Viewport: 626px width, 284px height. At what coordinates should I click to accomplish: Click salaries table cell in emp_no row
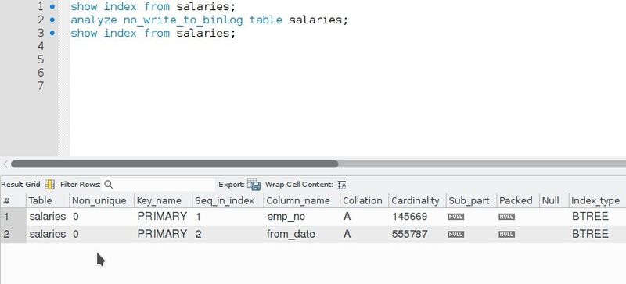pos(48,217)
